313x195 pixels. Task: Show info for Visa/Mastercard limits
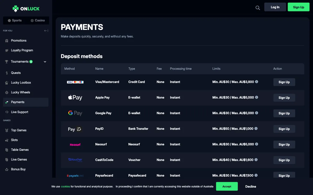click(257, 82)
